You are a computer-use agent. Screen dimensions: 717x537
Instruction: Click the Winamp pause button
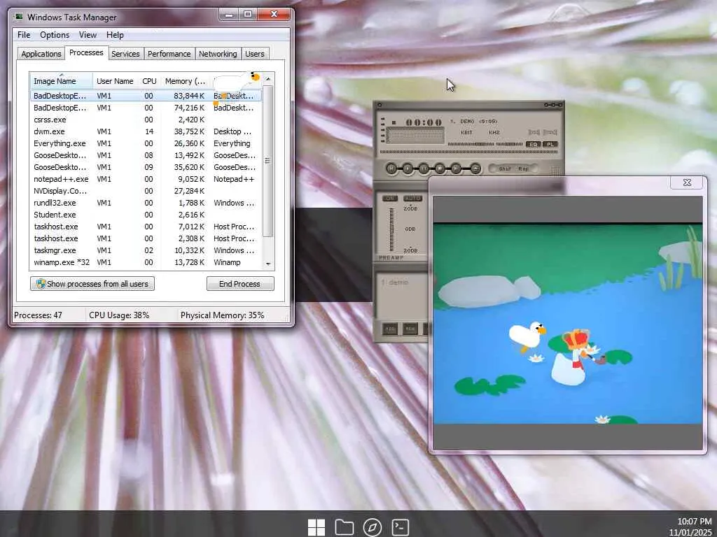tap(424, 169)
